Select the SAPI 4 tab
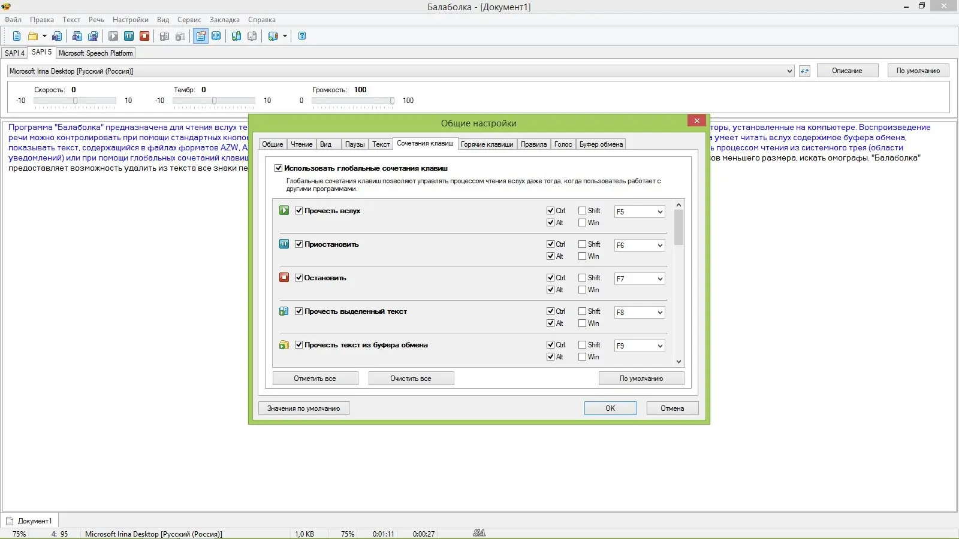The width and height of the screenshot is (959, 539). (14, 53)
